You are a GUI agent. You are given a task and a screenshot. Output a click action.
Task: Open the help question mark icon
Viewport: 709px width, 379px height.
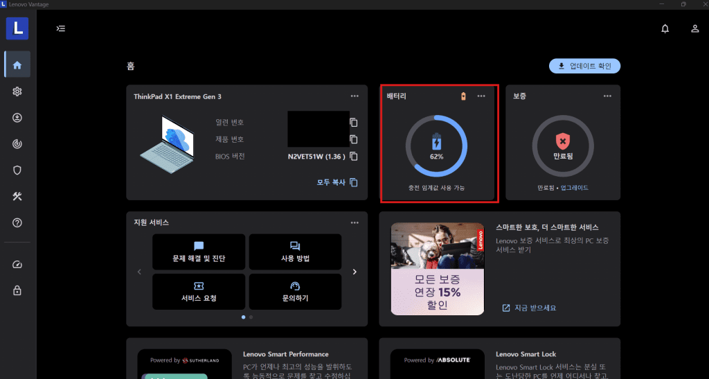click(x=17, y=222)
